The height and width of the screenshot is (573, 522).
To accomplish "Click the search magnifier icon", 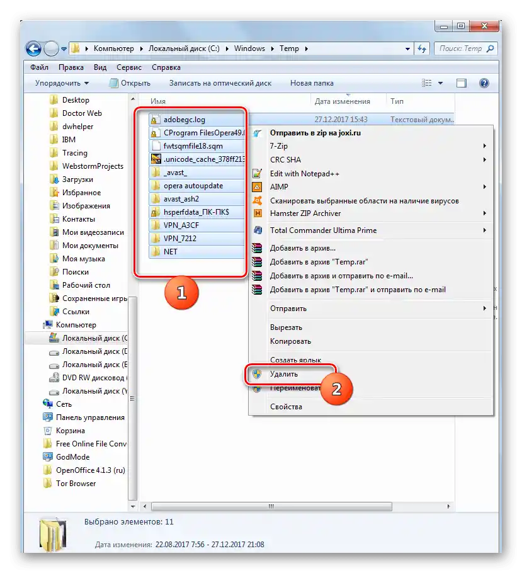I will [490, 48].
